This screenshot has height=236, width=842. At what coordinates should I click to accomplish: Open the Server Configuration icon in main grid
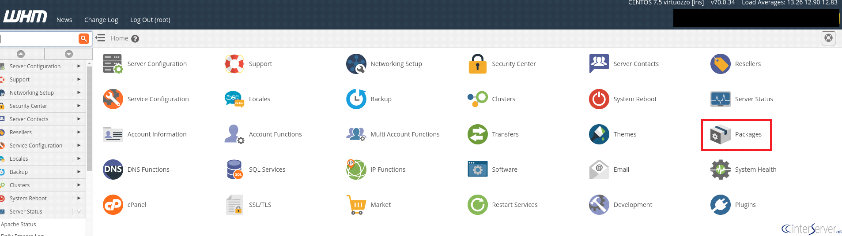click(113, 64)
